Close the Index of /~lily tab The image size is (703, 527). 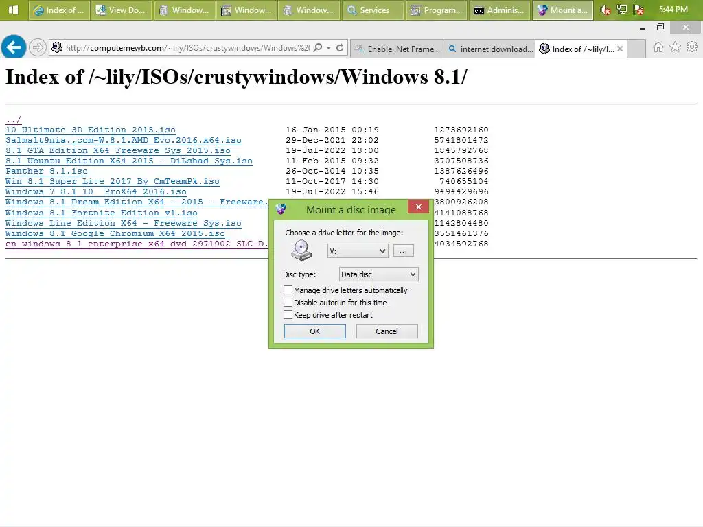click(620, 49)
